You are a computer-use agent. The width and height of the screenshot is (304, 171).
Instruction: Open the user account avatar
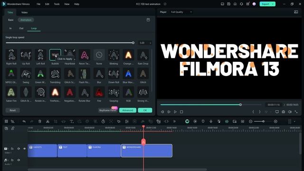coord(254,4)
